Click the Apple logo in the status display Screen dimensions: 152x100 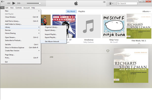pyautogui.click(x=76, y=3)
